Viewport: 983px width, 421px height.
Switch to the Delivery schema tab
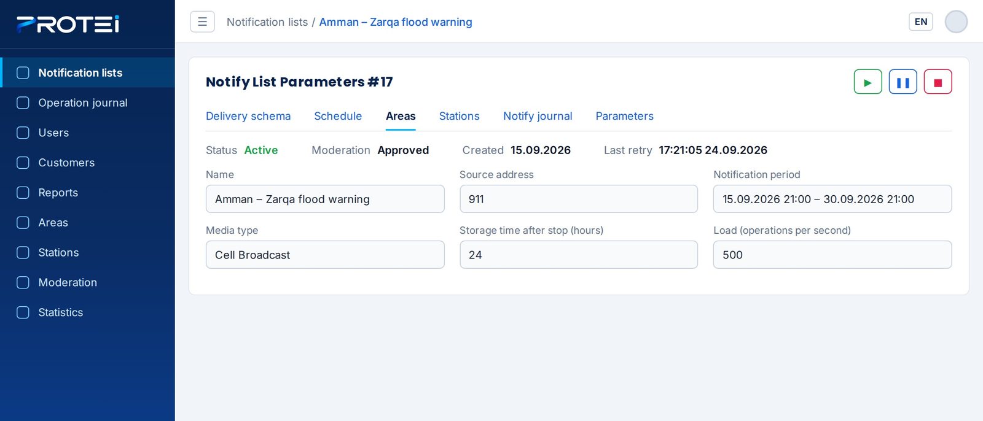pos(248,116)
